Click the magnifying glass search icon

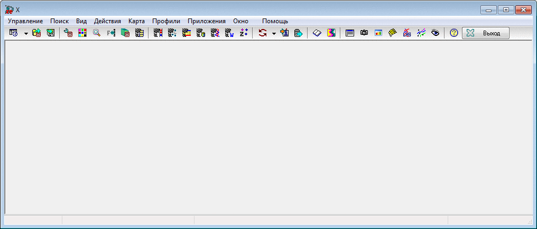coord(97,33)
